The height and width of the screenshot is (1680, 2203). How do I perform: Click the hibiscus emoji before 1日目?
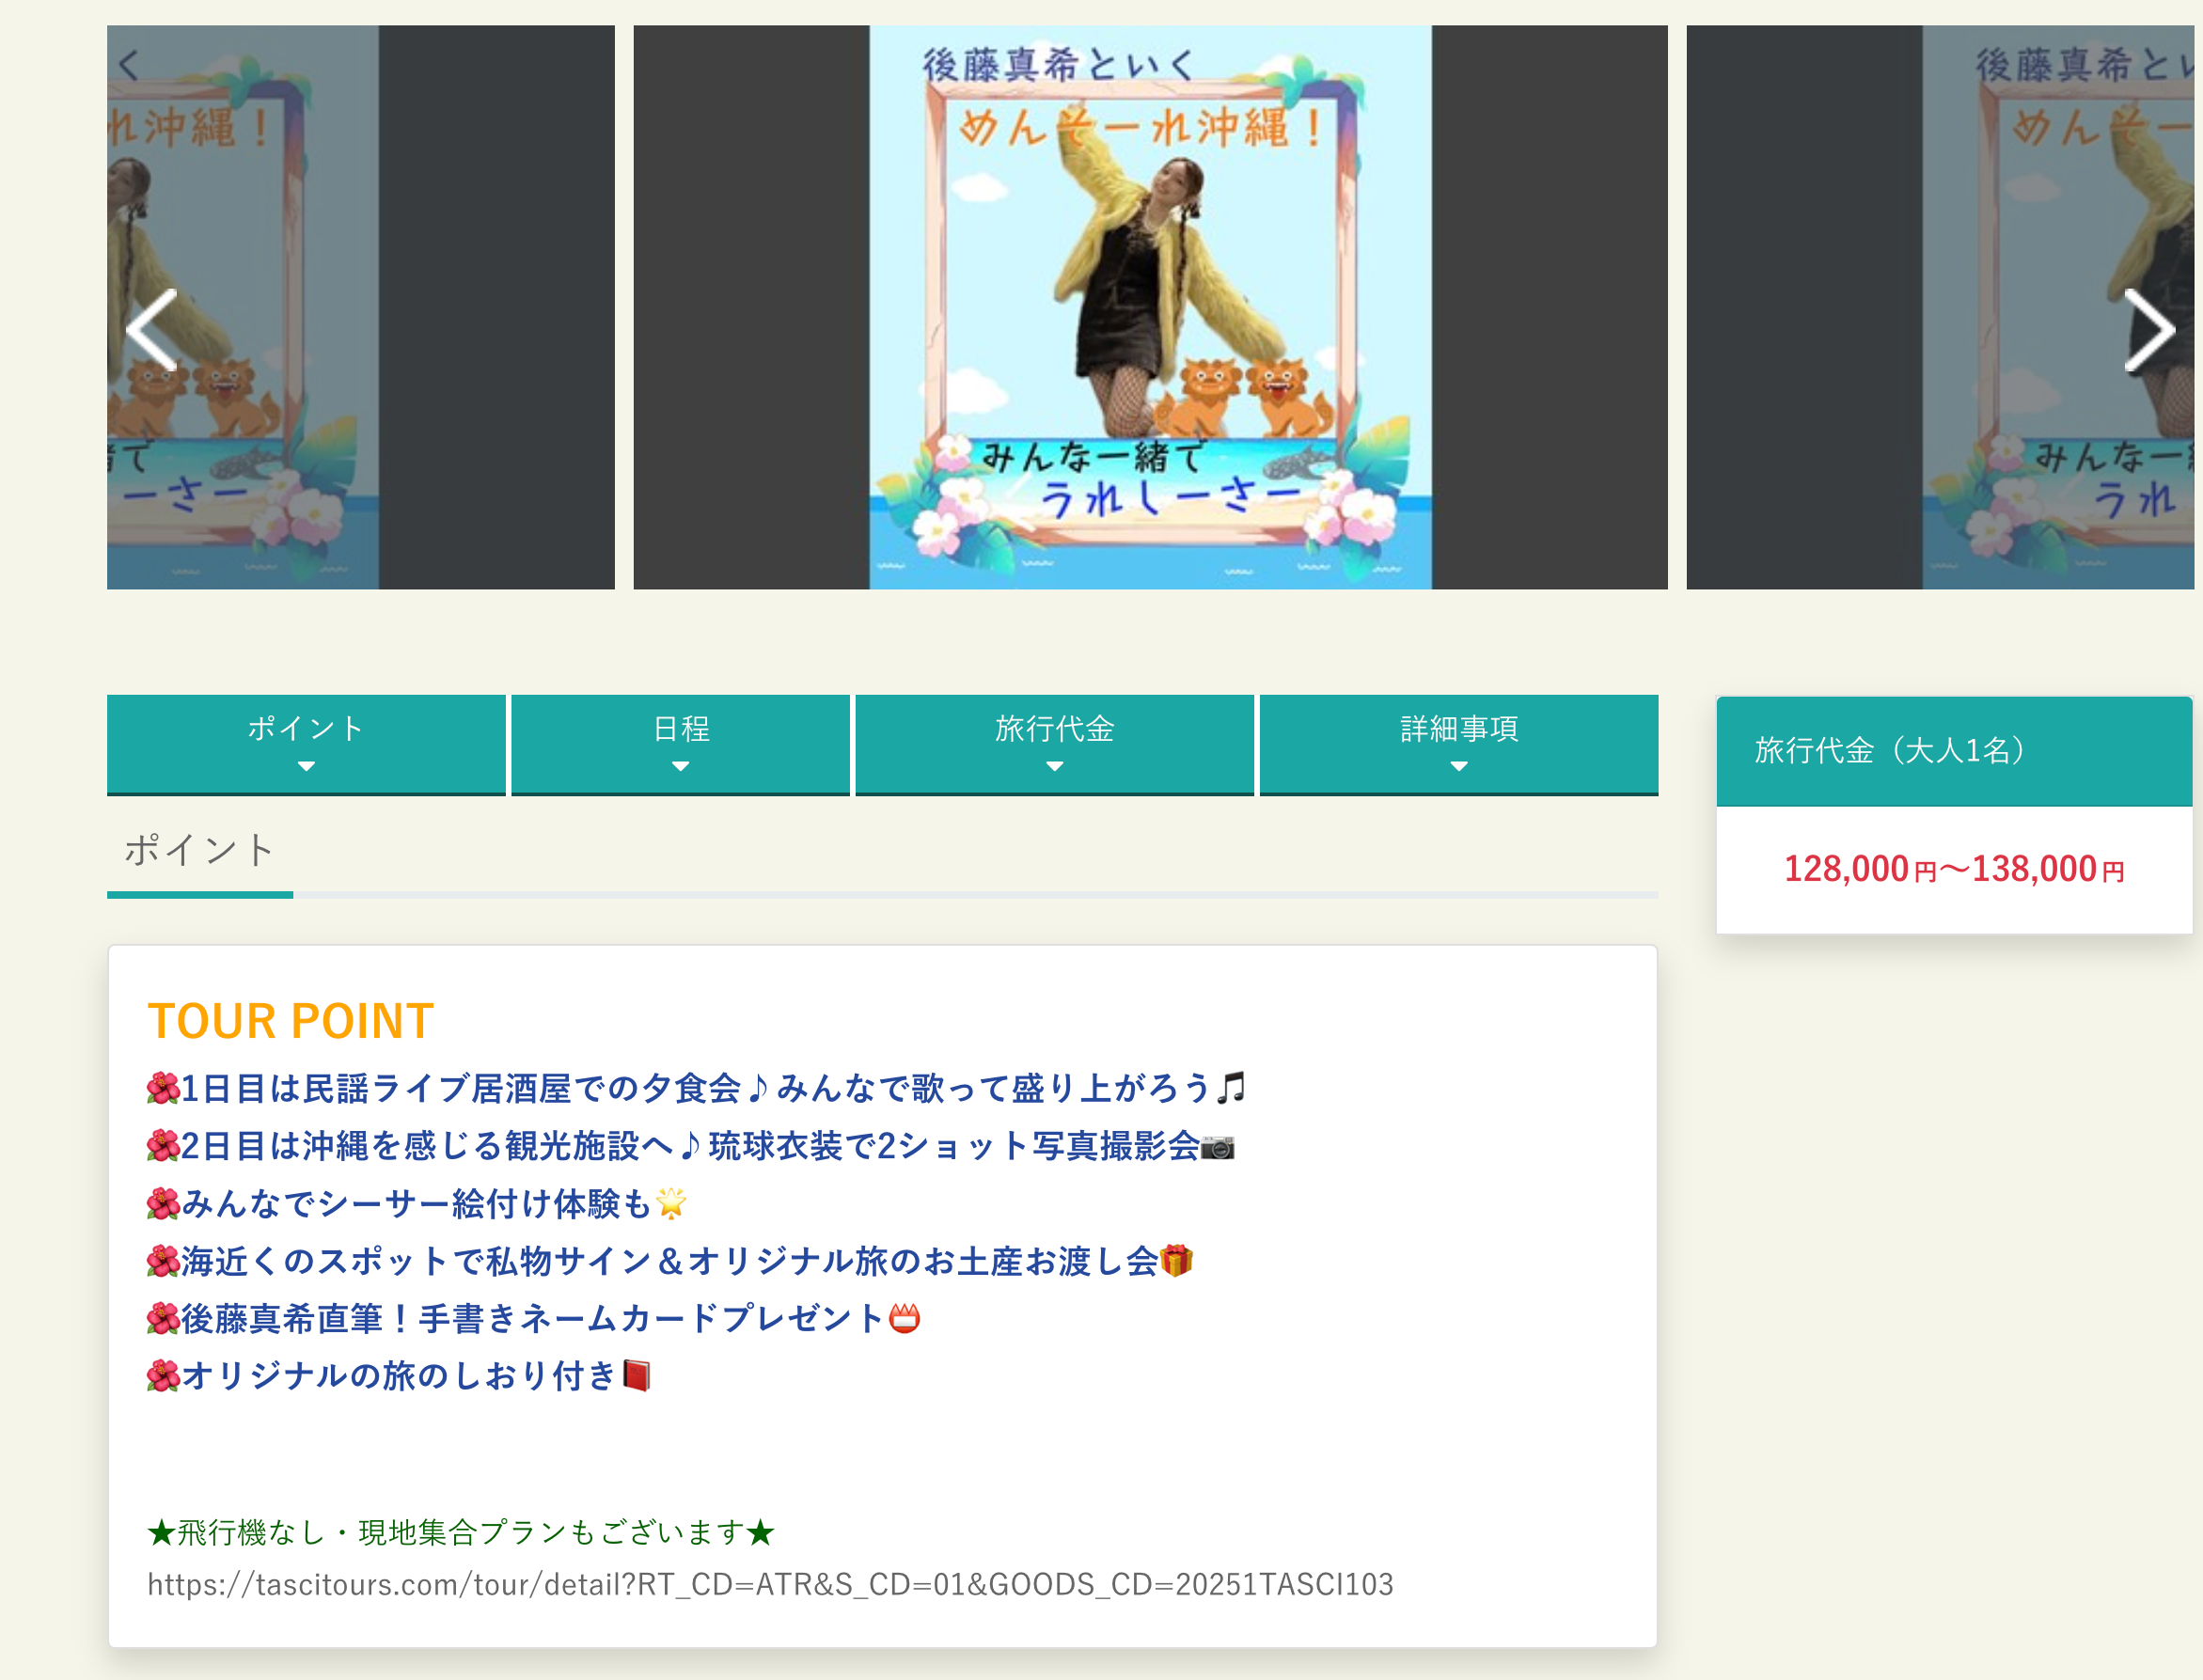[163, 1088]
